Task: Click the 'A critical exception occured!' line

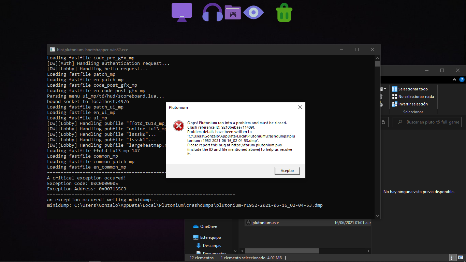Action: click(87, 178)
